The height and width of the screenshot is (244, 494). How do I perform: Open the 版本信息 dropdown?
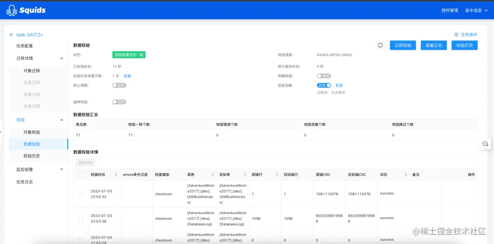point(476,10)
